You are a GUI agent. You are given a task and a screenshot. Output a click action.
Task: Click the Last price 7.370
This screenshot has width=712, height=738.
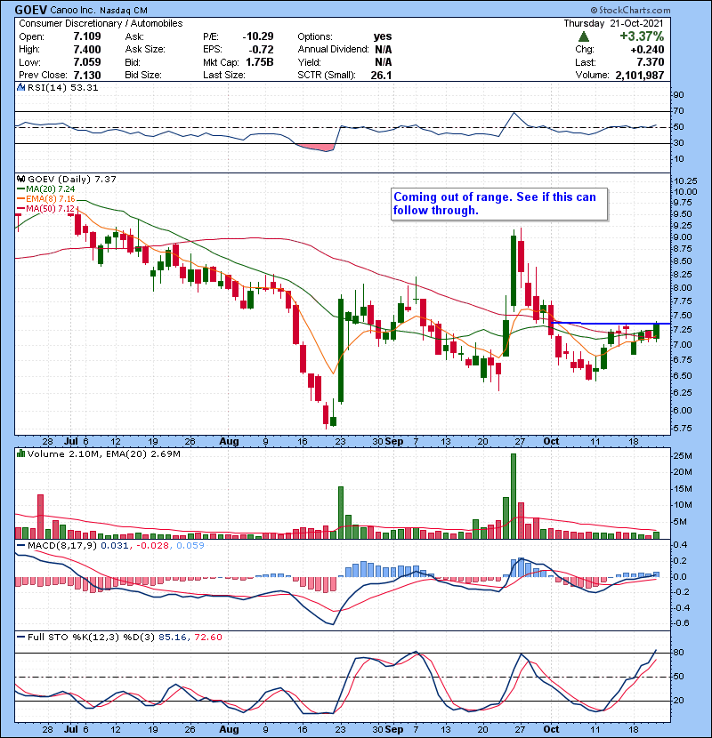[651, 62]
